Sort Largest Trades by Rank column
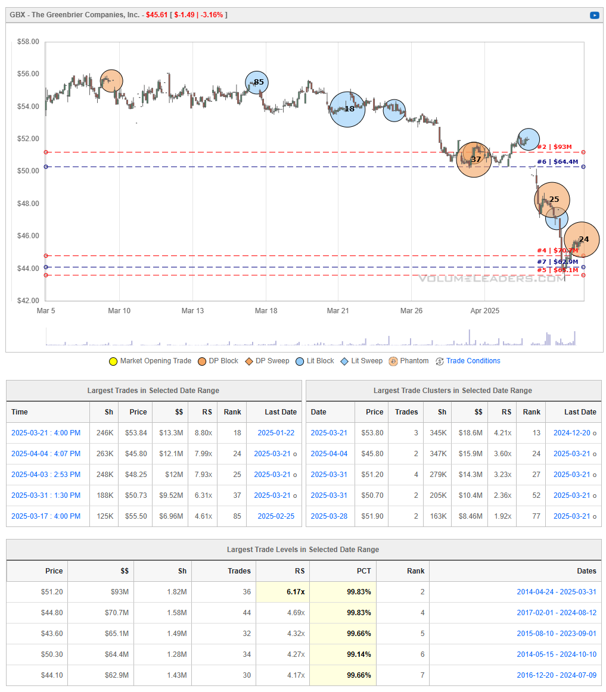 pyautogui.click(x=232, y=412)
